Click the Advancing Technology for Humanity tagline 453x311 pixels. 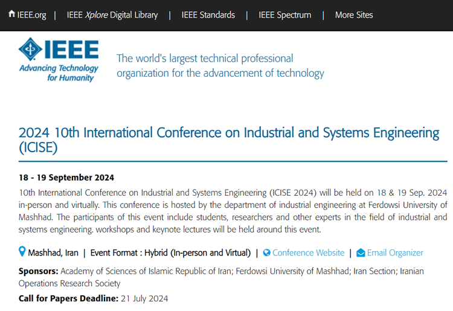pyautogui.click(x=59, y=73)
